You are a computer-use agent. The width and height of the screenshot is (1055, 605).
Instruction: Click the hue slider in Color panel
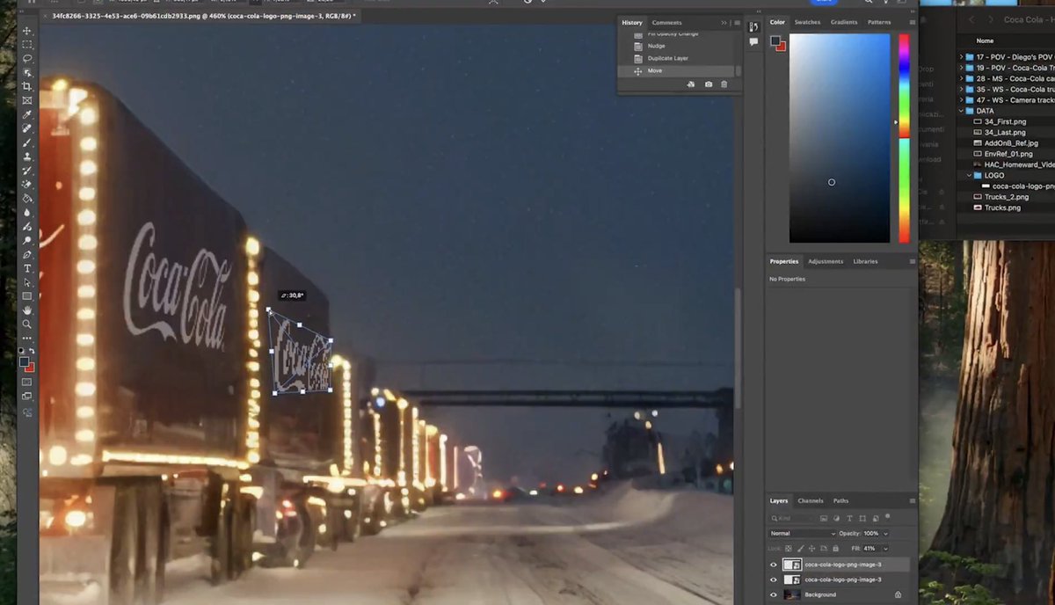coord(904,138)
